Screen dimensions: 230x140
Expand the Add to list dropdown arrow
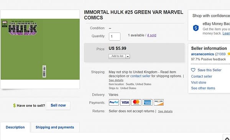[x=128, y=56]
